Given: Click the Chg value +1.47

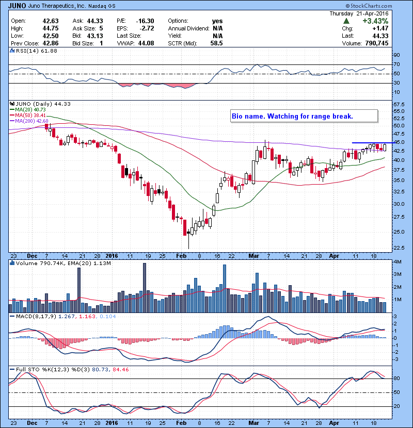Looking at the screenshot, I should click(x=380, y=28).
